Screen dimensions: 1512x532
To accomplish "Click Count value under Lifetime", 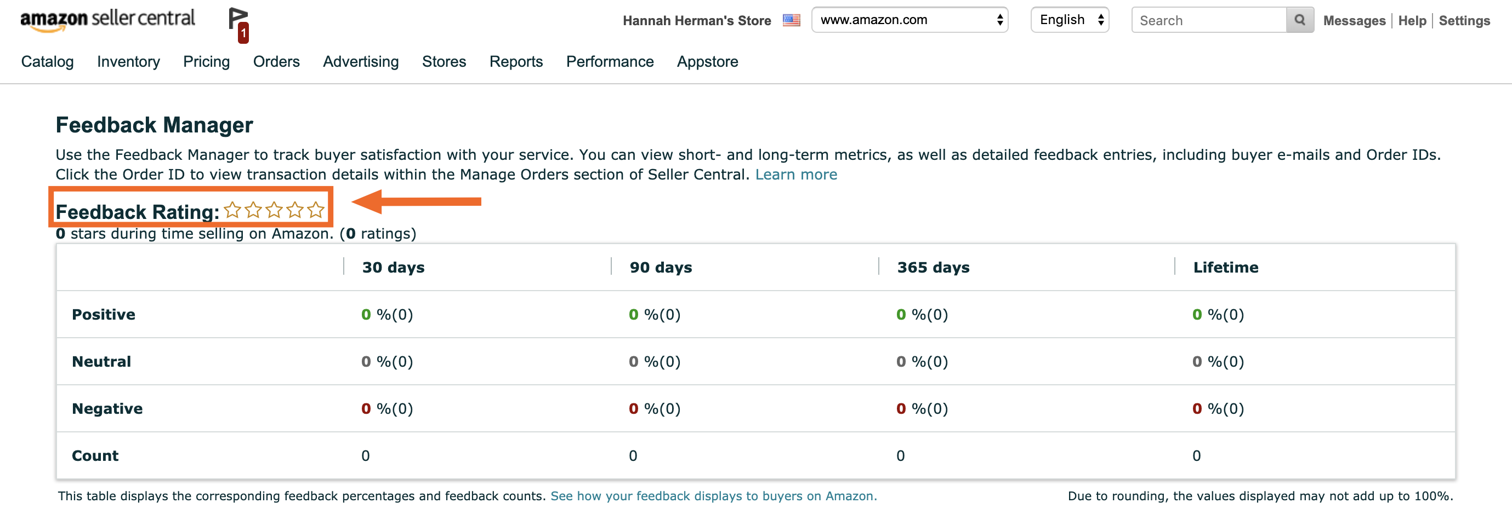I will pyautogui.click(x=1197, y=455).
